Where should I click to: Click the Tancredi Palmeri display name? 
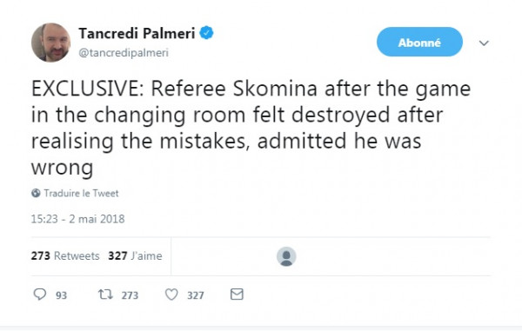[x=137, y=33]
